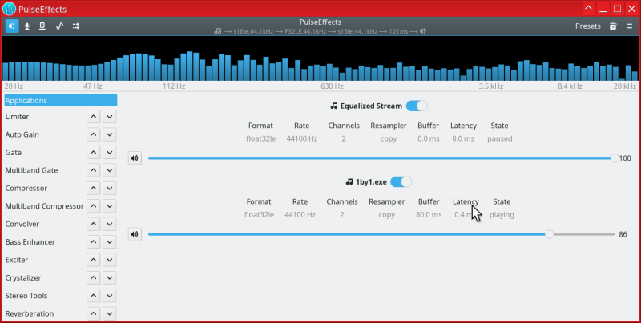The height and width of the screenshot is (323, 641).
Task: Move Bass Enhancer up
Action: (93, 242)
